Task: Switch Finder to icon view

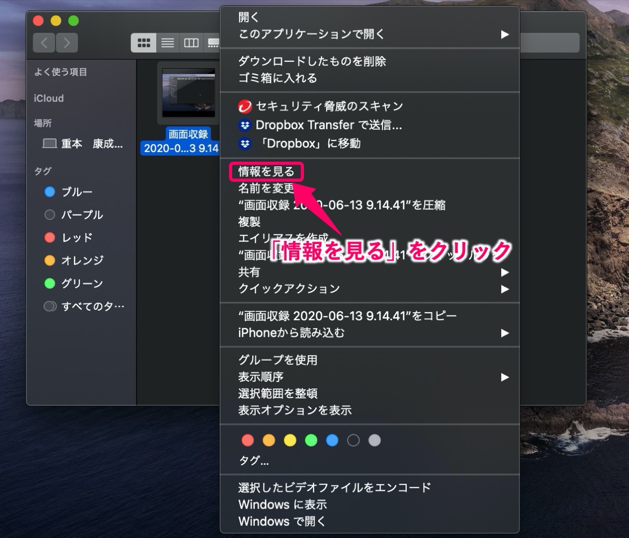Action: (144, 43)
